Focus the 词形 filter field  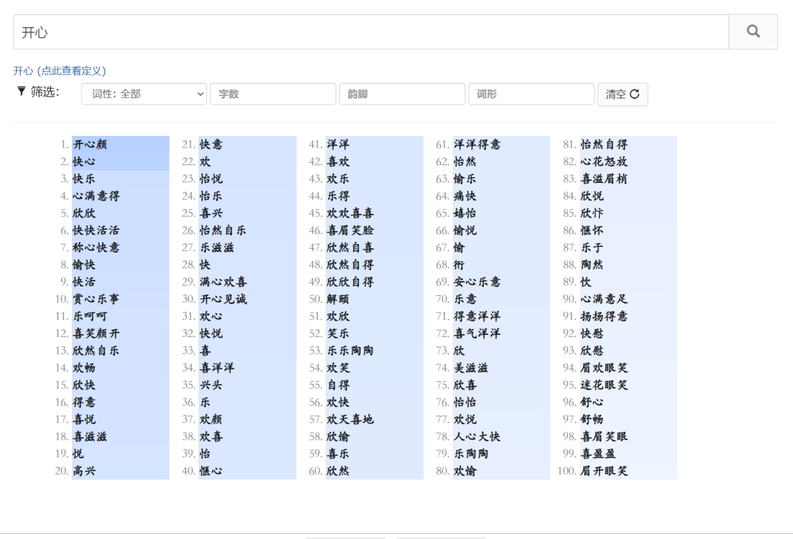(532, 94)
